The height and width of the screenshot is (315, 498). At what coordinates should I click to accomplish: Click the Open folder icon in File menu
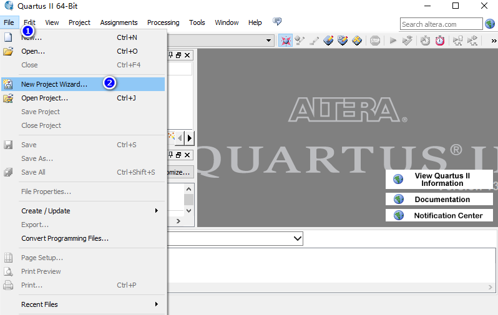click(8, 51)
